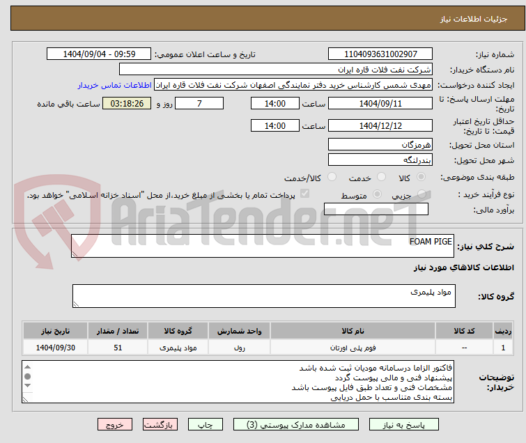Image resolution: width=526 pixels, height=443 pixels.
Task: Click the بازگشت back button
Action: 160,425
